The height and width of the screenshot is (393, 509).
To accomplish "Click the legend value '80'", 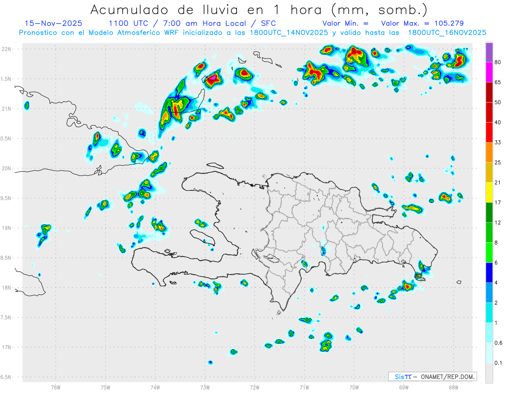I will [498, 62].
